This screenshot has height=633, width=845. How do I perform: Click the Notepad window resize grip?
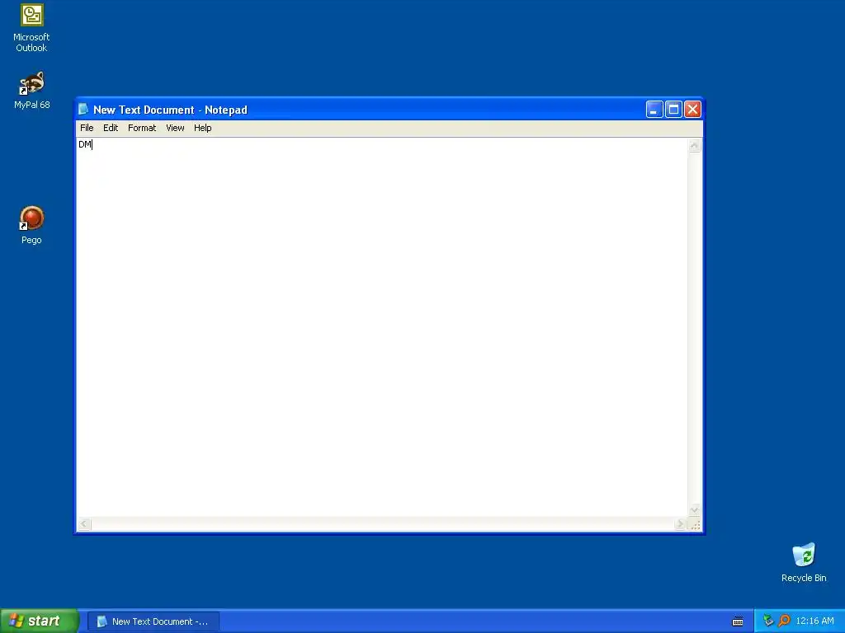tap(695, 525)
